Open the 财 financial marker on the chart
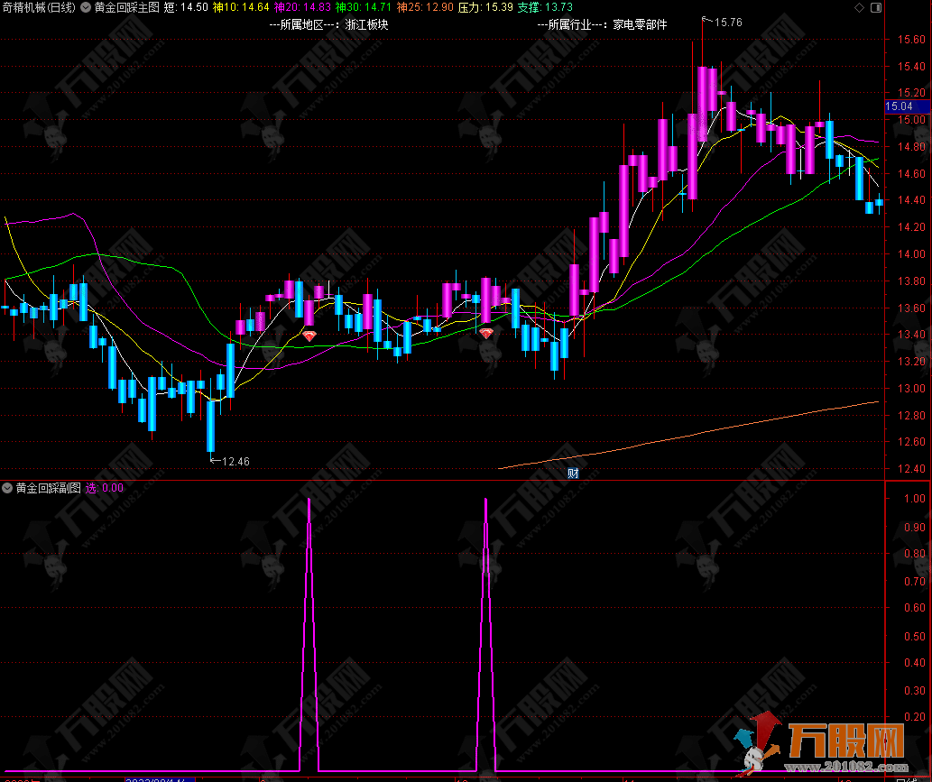The height and width of the screenshot is (782, 932). pyautogui.click(x=573, y=474)
